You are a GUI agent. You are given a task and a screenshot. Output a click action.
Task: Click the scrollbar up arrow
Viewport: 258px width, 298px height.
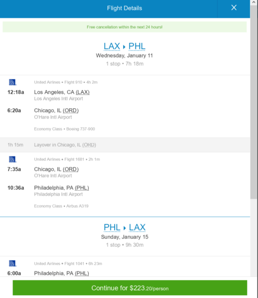click(x=254, y=3)
